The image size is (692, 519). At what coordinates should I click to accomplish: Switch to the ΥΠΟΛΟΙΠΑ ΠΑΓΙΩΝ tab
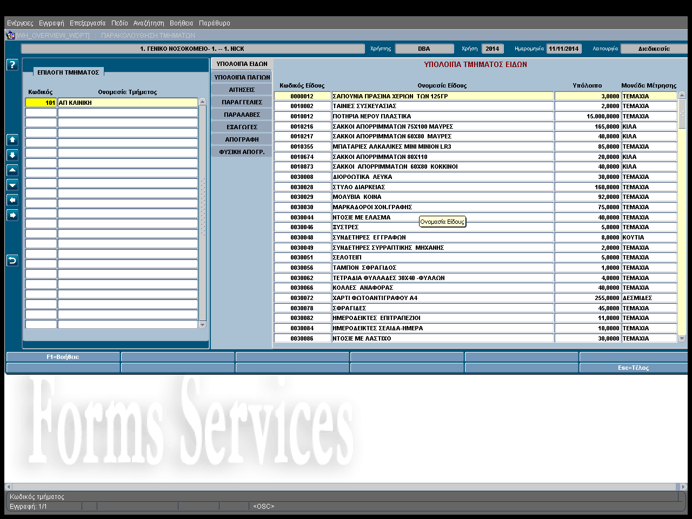tap(242, 77)
